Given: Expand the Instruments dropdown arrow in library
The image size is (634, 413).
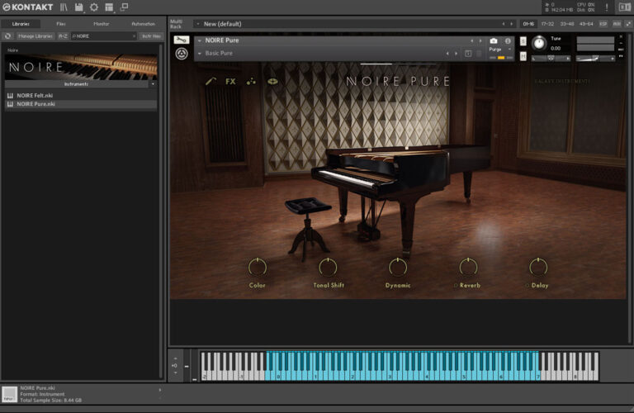Looking at the screenshot, I should (x=153, y=84).
